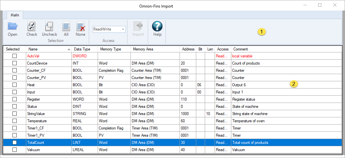345x158 pixels.
Task: Select the Vakuum name cell
Action: click(48, 149)
